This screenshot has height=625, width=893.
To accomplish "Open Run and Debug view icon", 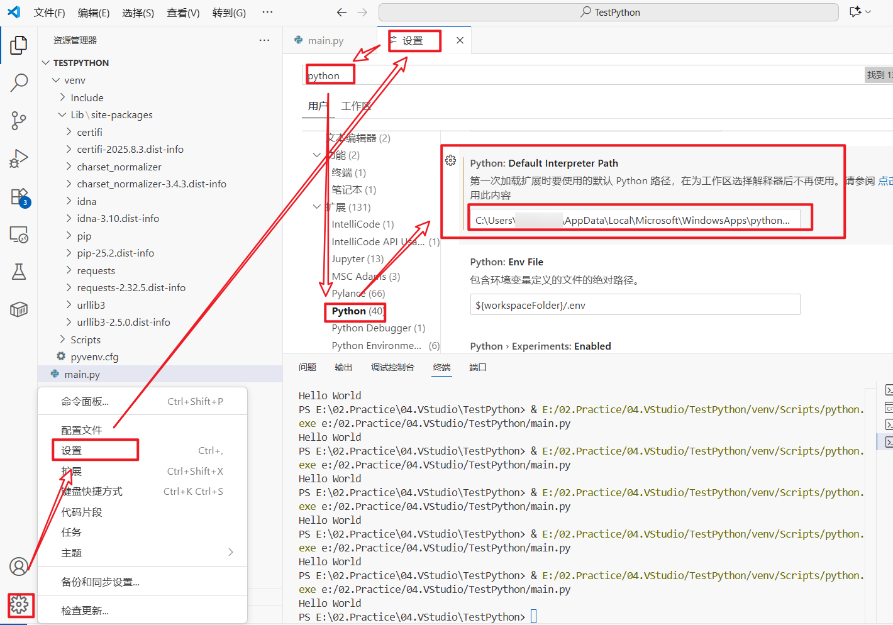I will [19, 158].
